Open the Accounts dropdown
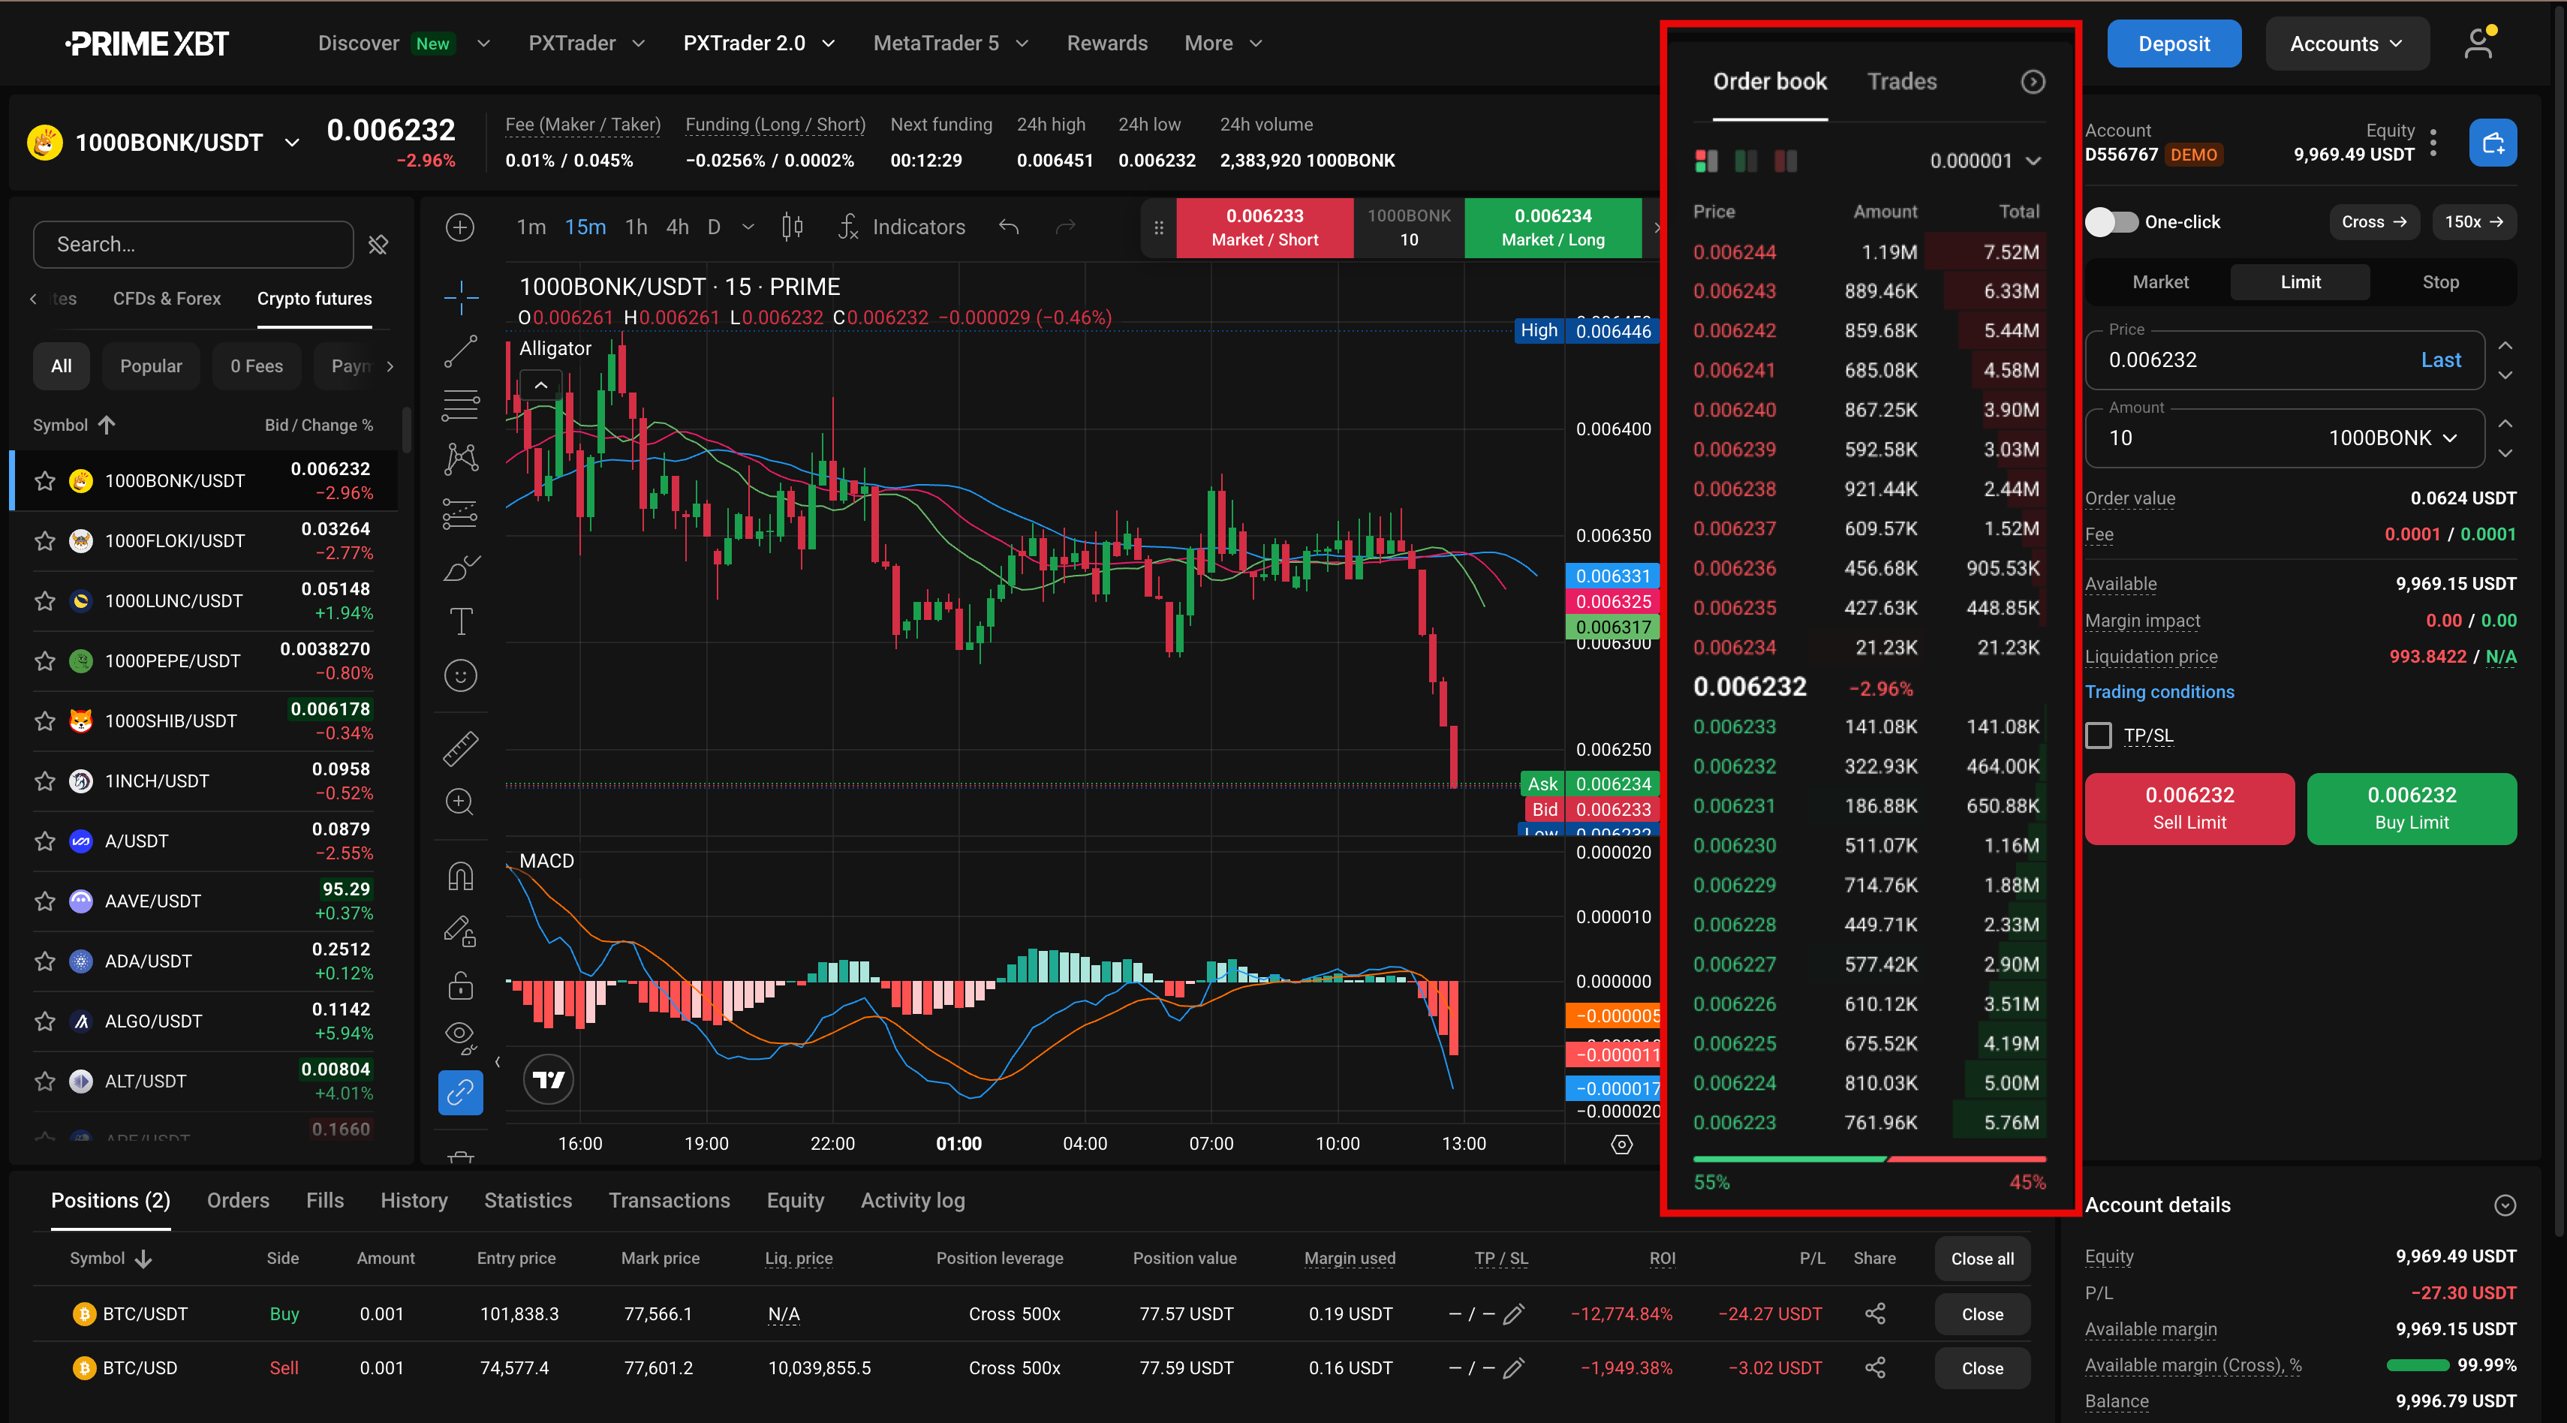 tap(2347, 44)
